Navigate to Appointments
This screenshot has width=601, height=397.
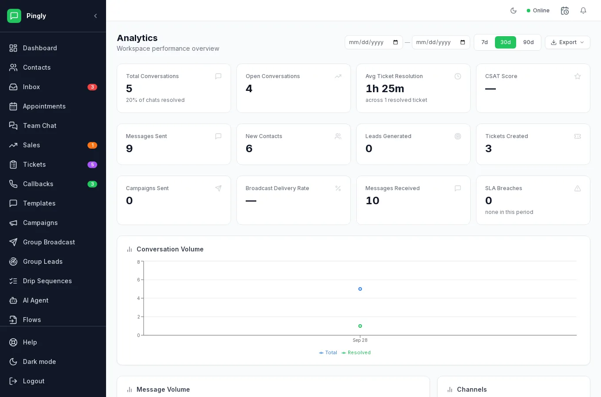tap(53, 106)
